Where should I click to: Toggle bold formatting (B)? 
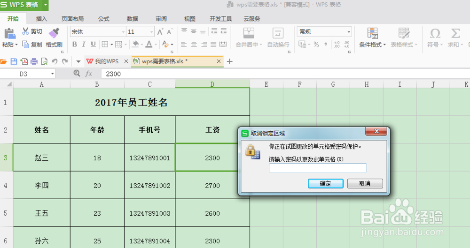click(x=75, y=44)
